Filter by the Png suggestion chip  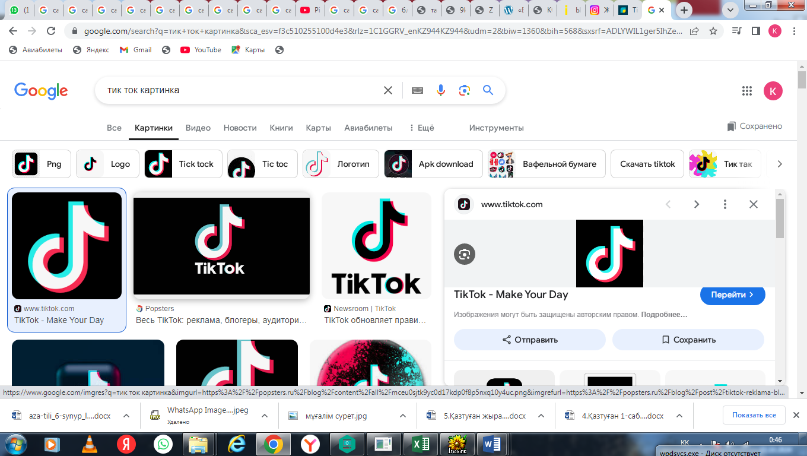42,164
